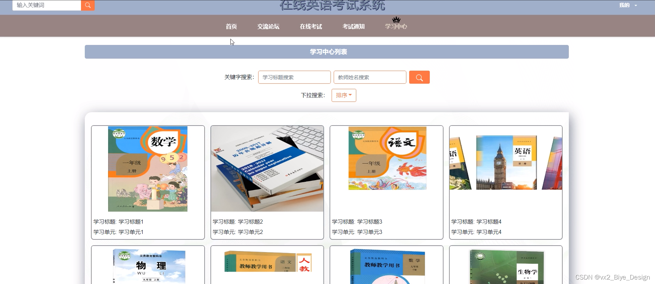Open the 数学 教师教学用书 thumbnail
The image size is (655, 284).
click(x=387, y=267)
